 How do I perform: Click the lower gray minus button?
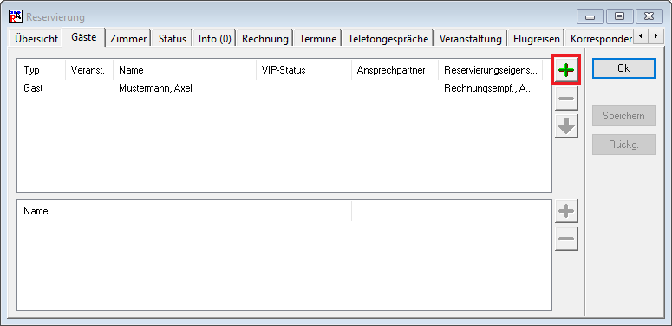[566, 239]
